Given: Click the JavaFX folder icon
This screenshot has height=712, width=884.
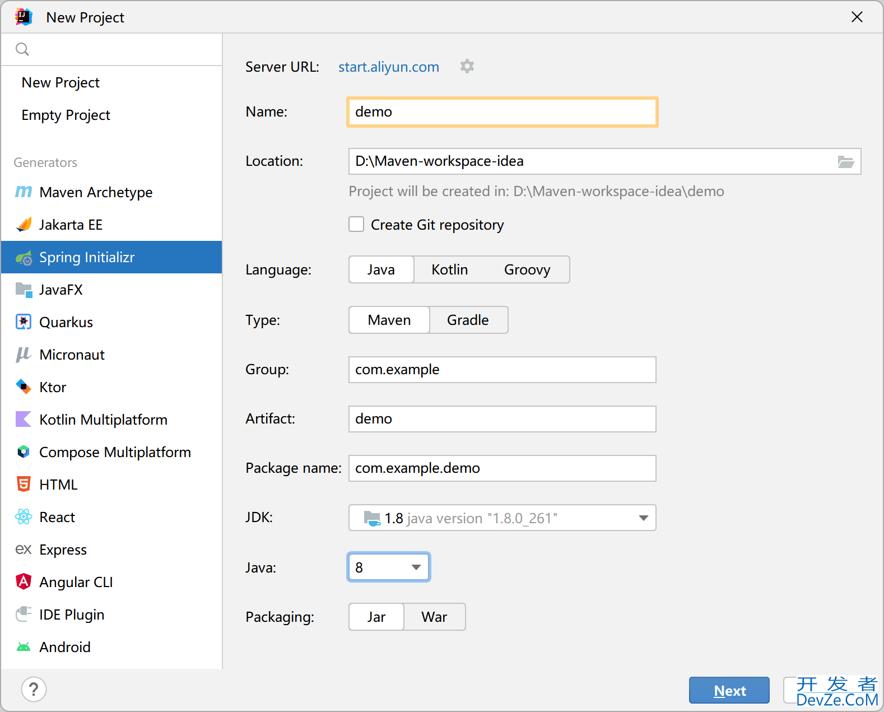Looking at the screenshot, I should click(x=24, y=290).
